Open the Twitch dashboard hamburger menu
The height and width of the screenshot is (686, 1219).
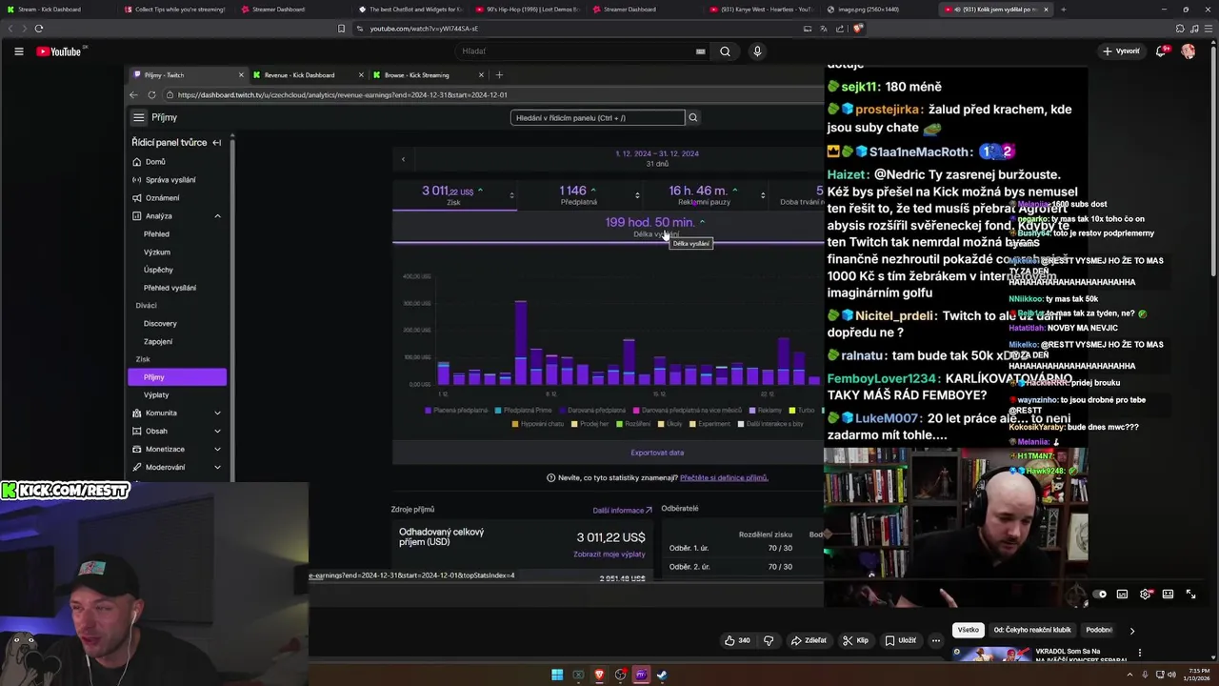[138, 117]
